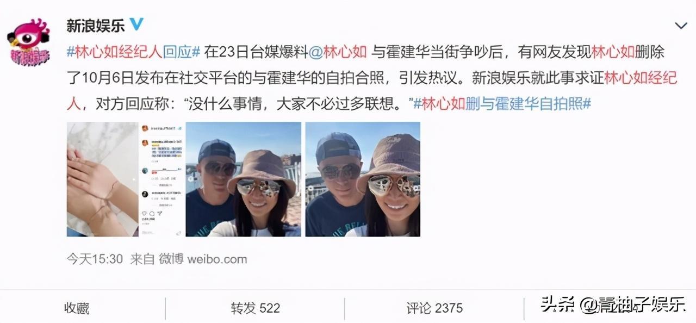Click 转发 522 repost button
This screenshot has height=323, width=696.
click(255, 308)
